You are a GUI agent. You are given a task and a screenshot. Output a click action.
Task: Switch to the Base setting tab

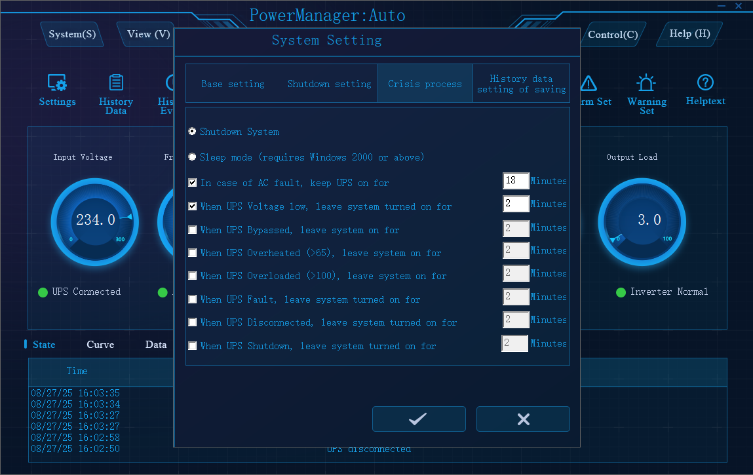pyautogui.click(x=233, y=84)
